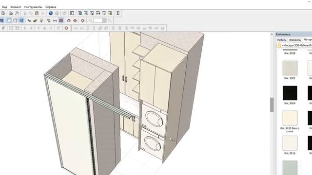312x175 pixels.
Task: Open the Инструменты menu
Action: [x=33, y=7]
